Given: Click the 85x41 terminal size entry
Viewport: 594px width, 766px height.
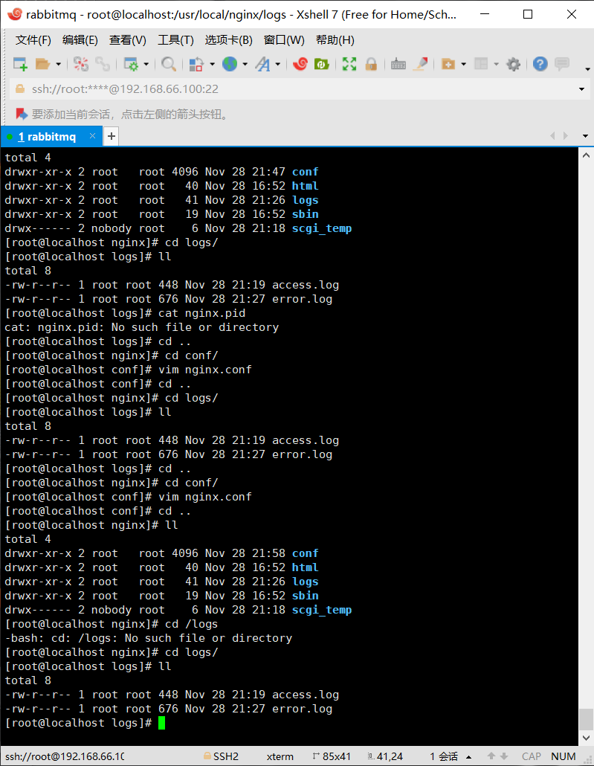Looking at the screenshot, I should [332, 756].
